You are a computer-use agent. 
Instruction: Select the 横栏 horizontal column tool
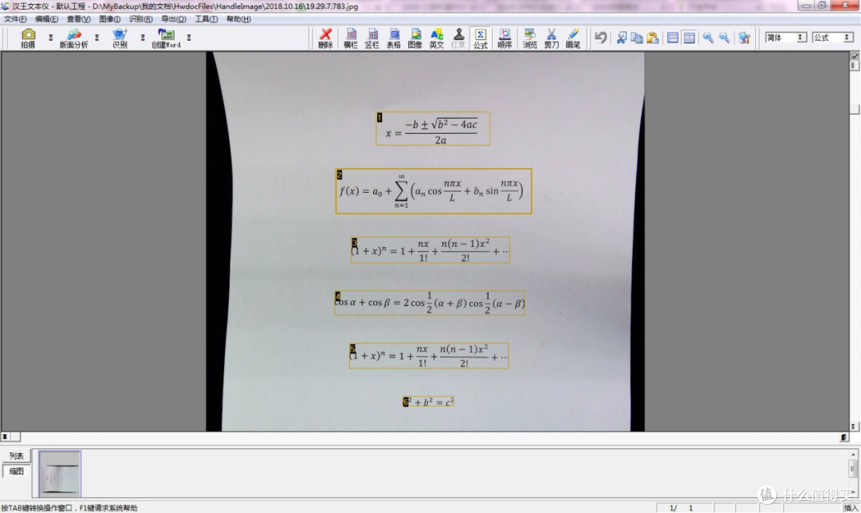(351, 38)
